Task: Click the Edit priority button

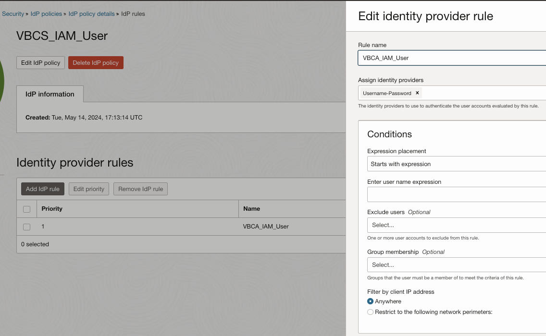Action: point(89,189)
